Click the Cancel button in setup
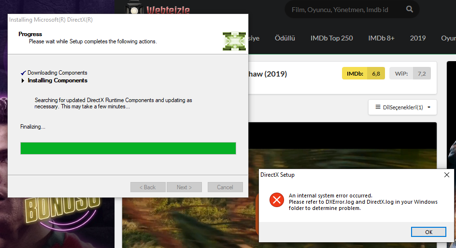The height and width of the screenshot is (248, 456). click(225, 187)
